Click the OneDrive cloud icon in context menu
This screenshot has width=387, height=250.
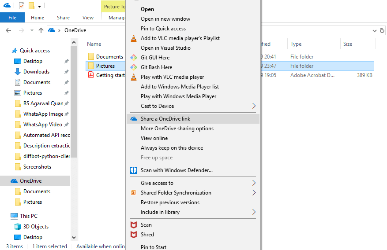point(134,119)
